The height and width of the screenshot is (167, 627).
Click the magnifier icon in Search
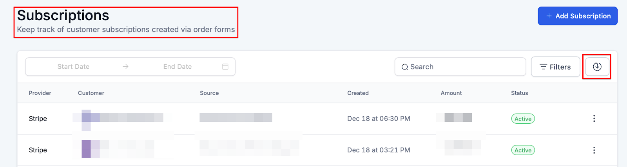tap(405, 67)
